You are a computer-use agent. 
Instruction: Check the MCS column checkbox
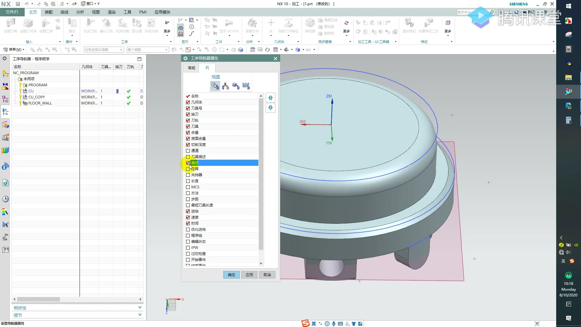(188, 187)
